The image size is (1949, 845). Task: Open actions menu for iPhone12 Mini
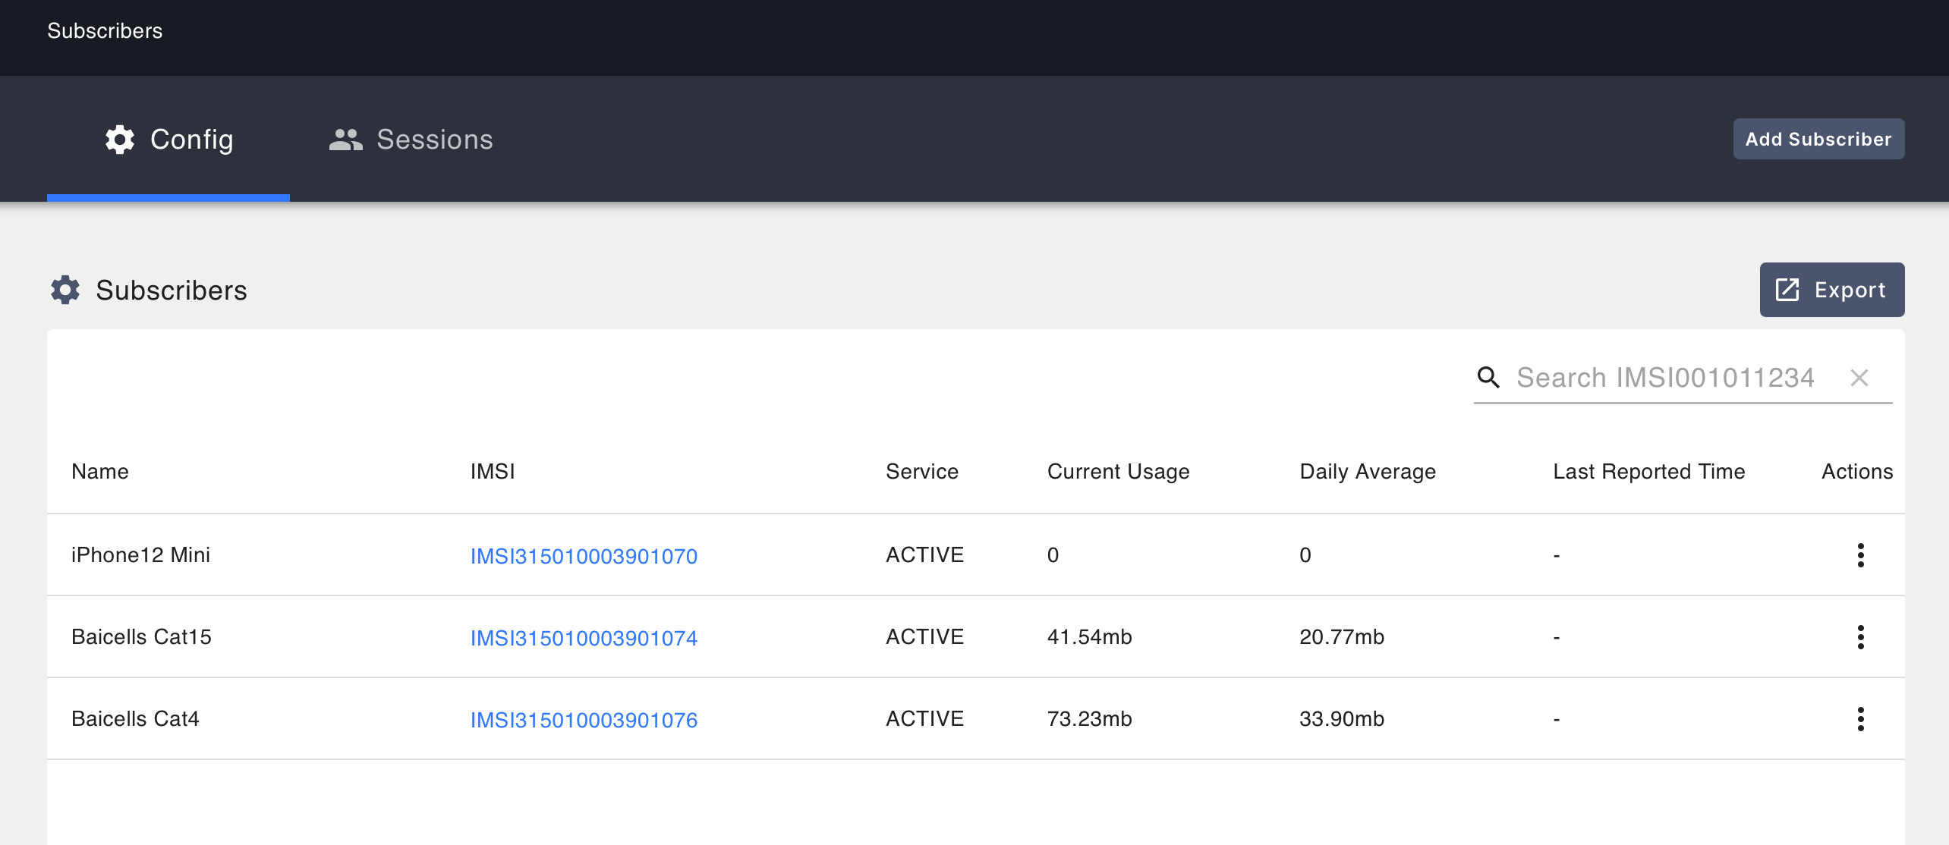1860,555
